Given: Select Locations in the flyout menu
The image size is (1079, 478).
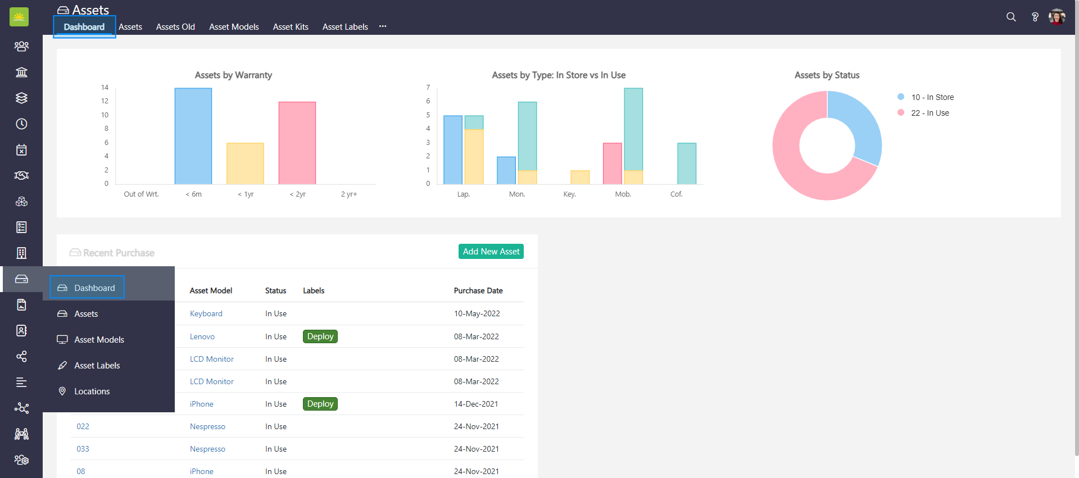Looking at the screenshot, I should tap(92, 391).
